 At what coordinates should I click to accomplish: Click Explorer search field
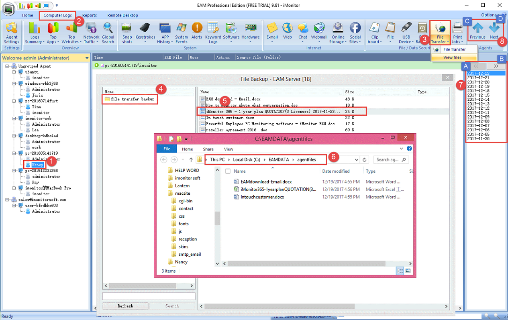tap(392, 159)
